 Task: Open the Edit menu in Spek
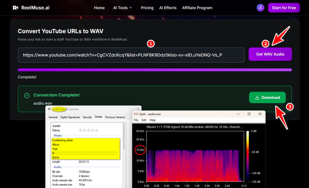point(144,120)
